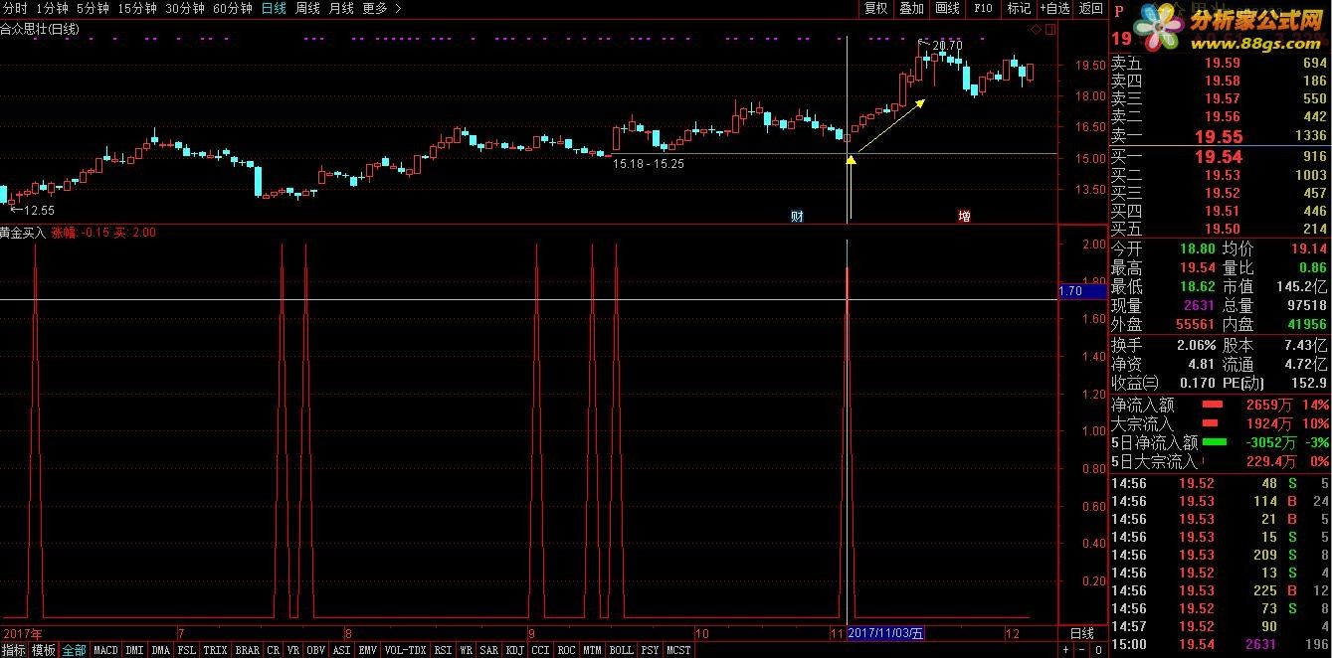Click the red P icon in quote panel
The image size is (1332, 658).
1118,11
